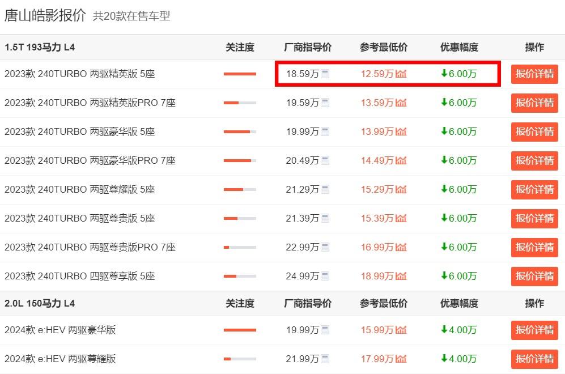The image size is (565, 374).
Task: Click calculator icon beside 20.49万
Action: pos(325,160)
